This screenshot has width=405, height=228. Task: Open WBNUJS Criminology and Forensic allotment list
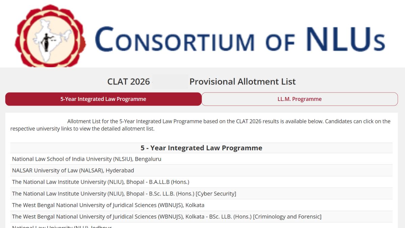coord(167,217)
